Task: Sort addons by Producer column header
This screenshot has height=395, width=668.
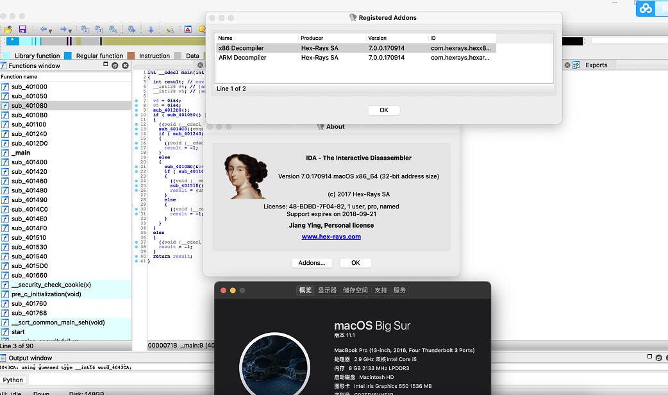Action: (332, 38)
